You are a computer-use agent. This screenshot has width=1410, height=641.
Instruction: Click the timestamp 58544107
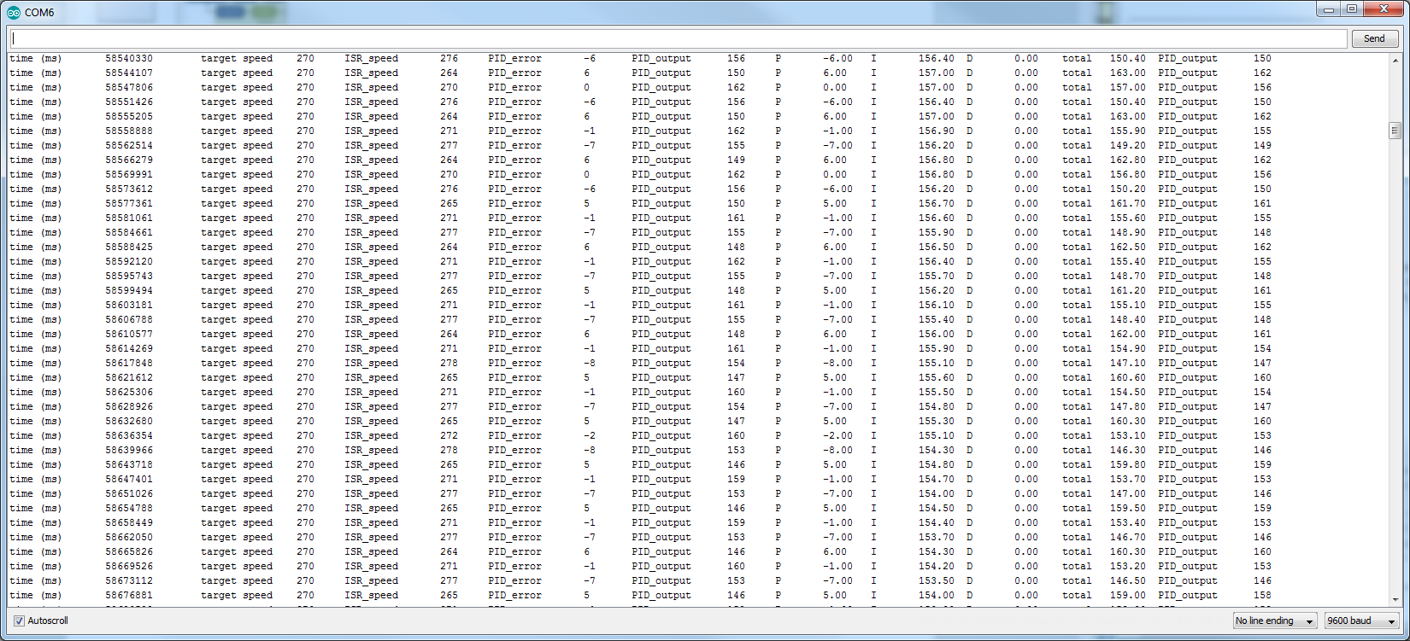pos(129,73)
